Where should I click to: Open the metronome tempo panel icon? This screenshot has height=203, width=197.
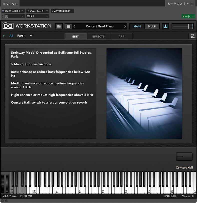[193, 36]
